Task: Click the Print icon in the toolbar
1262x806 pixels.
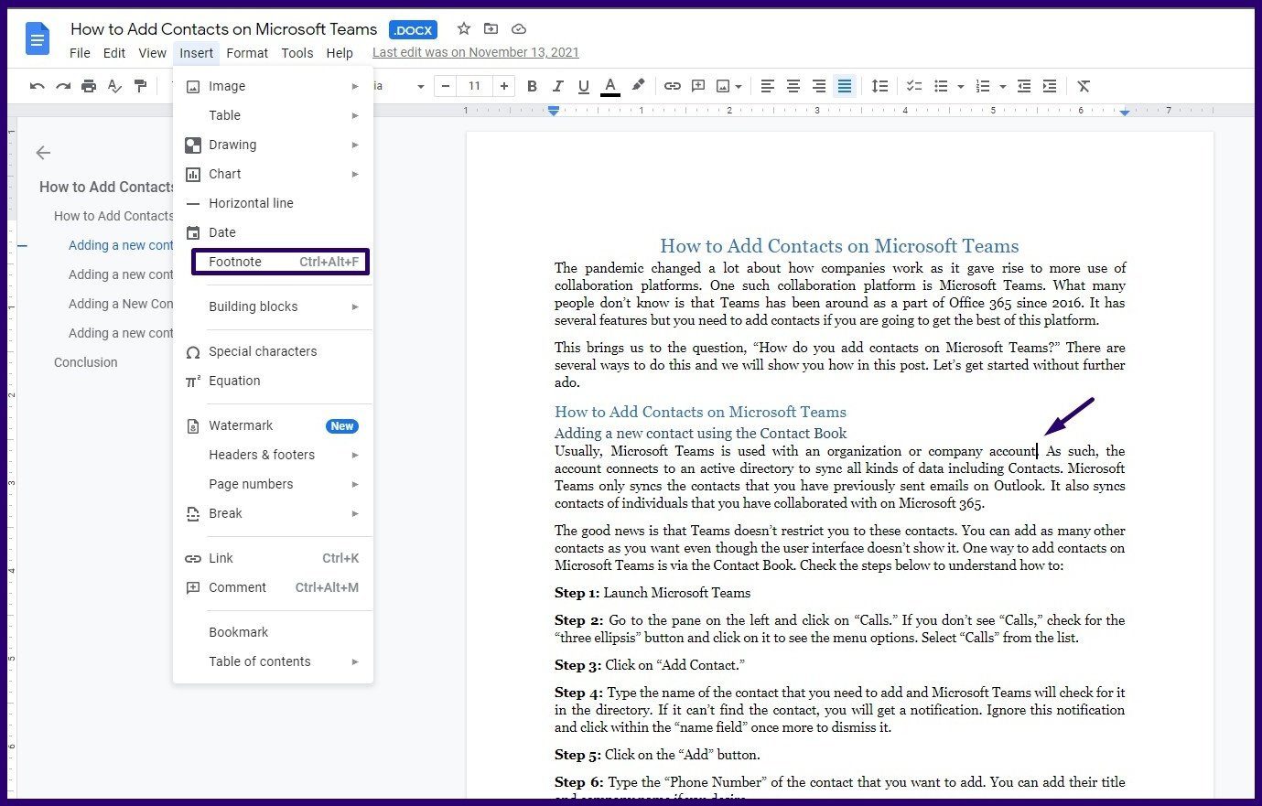Action: click(89, 85)
